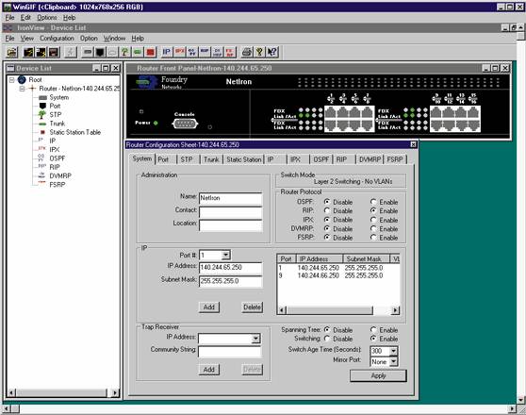Set IPX router protocol to Enable
Viewport: 526px width, 415px height.
pos(373,220)
